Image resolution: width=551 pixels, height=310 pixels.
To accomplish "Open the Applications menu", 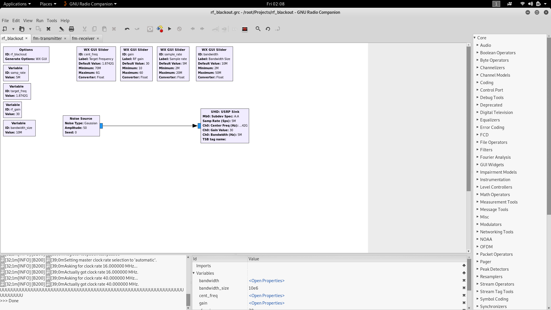I will tap(17, 4).
